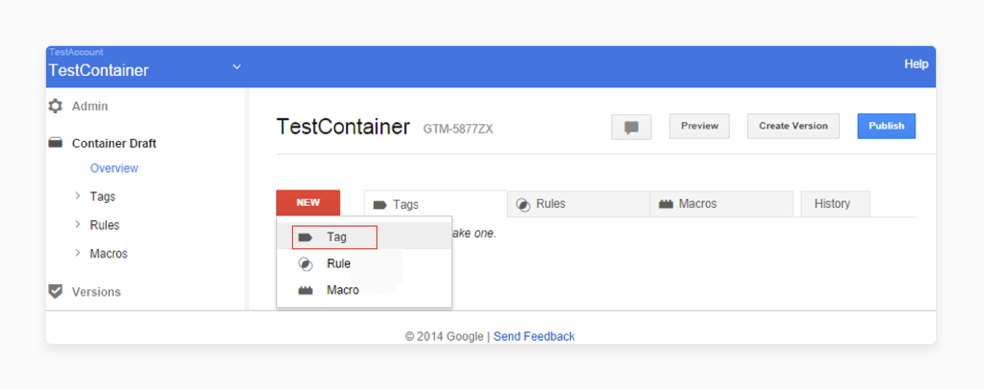Screen dimensions: 984x390
Task: Open the Help link in header
Action: 916,64
